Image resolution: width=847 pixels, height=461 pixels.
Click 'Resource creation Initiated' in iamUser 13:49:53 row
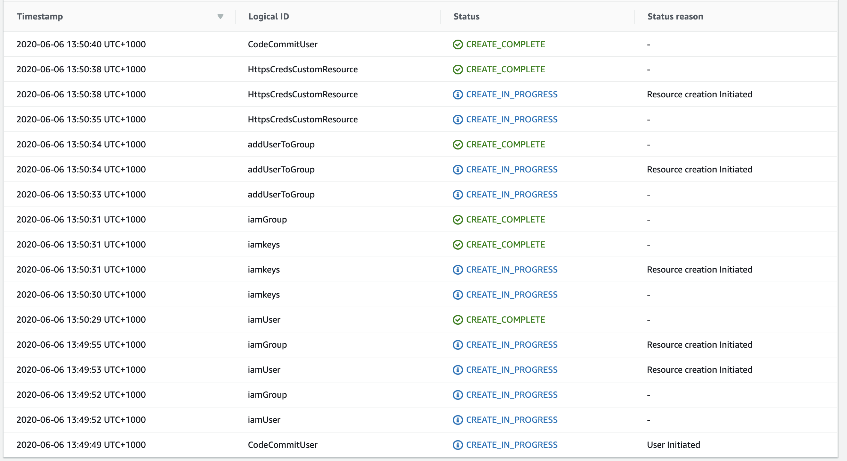coord(700,370)
